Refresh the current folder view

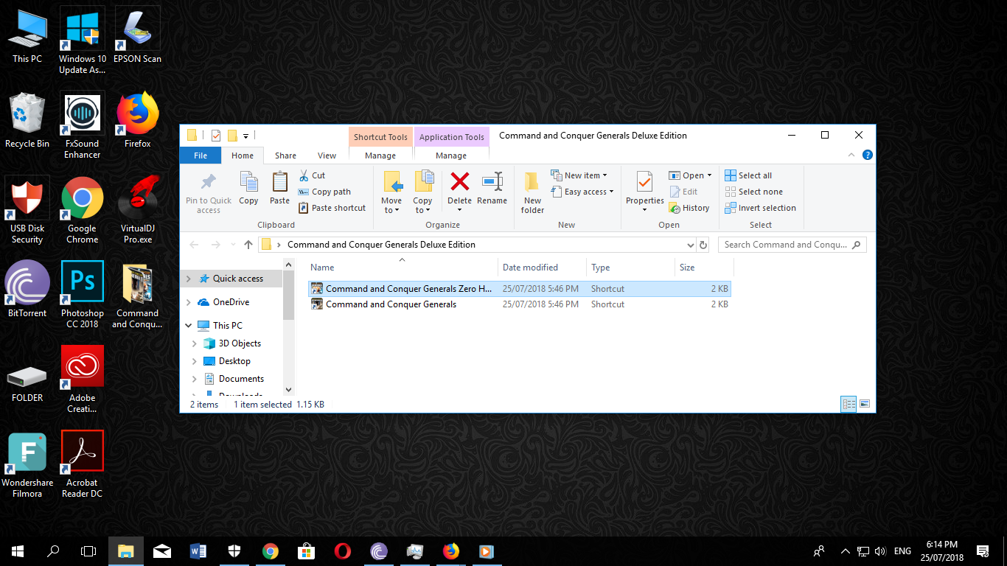click(x=703, y=245)
